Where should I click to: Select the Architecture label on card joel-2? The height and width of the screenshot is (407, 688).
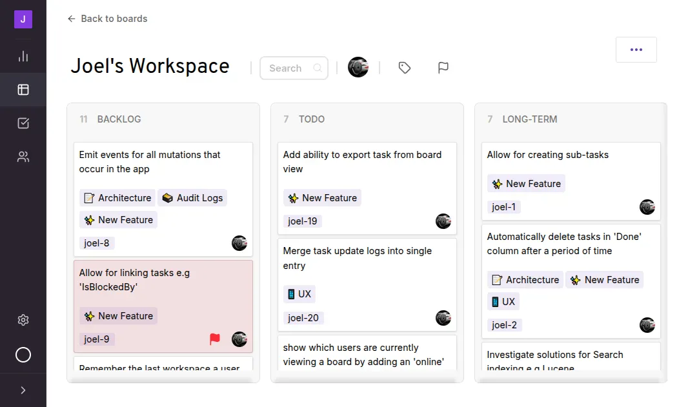click(525, 280)
